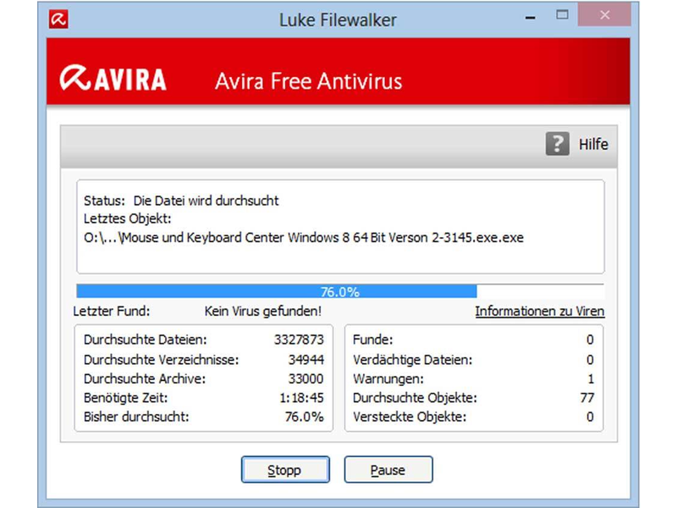Viewport: 677px width, 508px height.
Task: Click the Warnungen label
Action: pyautogui.click(x=388, y=379)
